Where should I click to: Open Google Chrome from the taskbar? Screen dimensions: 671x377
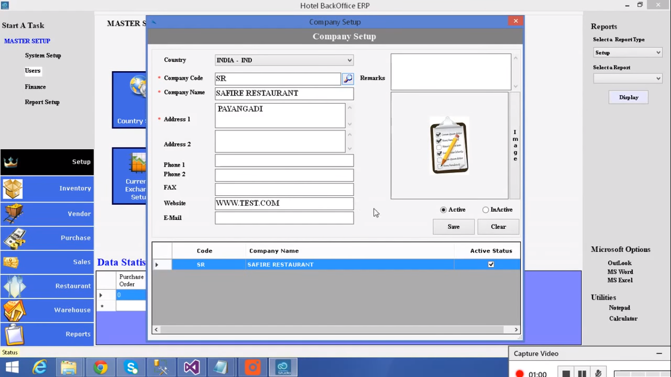coord(101,367)
